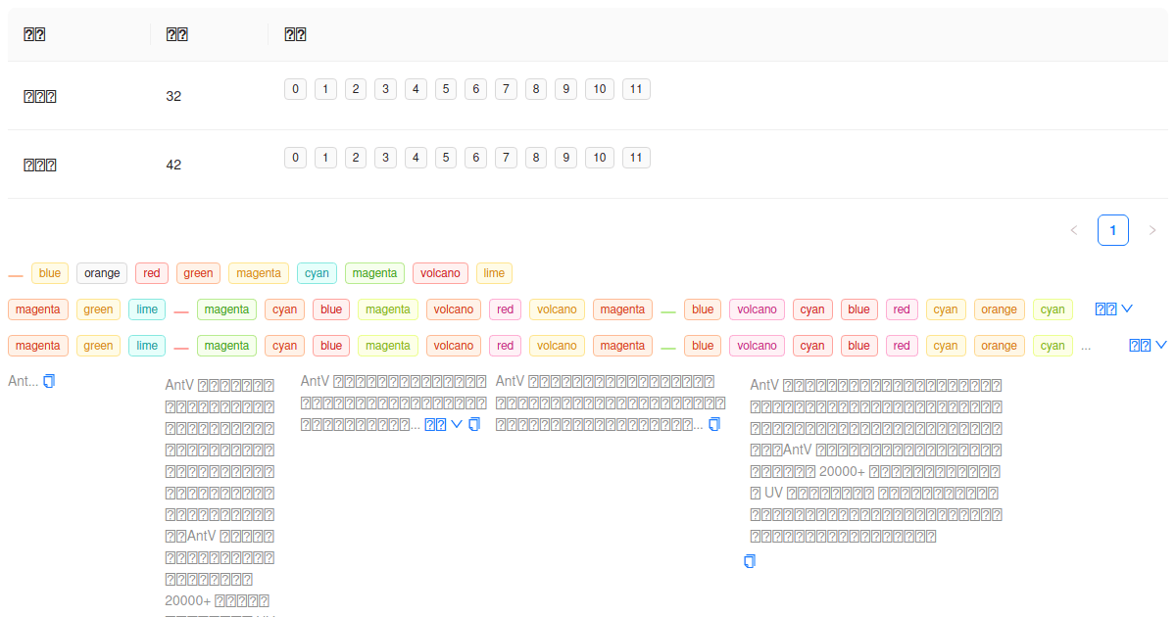The image size is (1176, 617).
Task: Click copy icon beside paragraph expand link
Action: coord(474,424)
